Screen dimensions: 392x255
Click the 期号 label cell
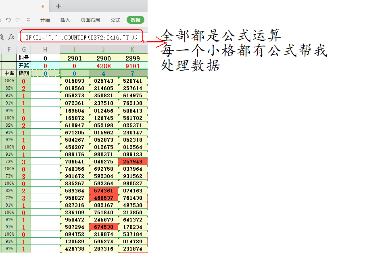[24, 58]
